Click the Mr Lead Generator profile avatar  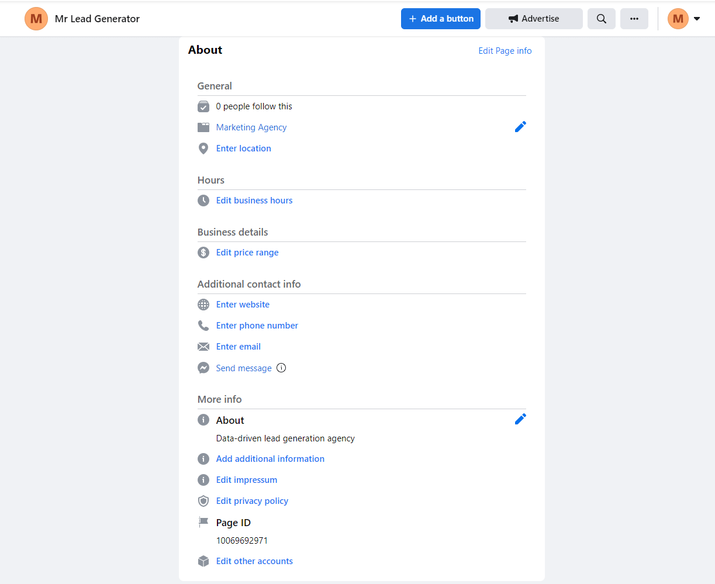[x=36, y=18]
